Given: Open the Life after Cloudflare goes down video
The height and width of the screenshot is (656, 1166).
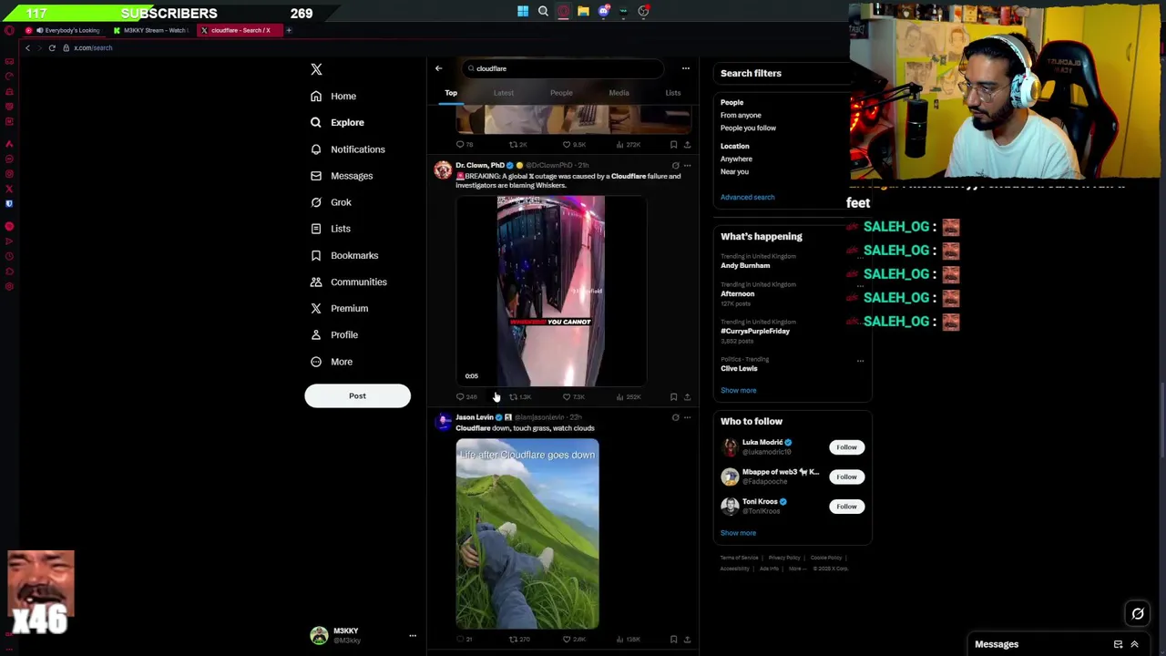Looking at the screenshot, I should pos(527,534).
